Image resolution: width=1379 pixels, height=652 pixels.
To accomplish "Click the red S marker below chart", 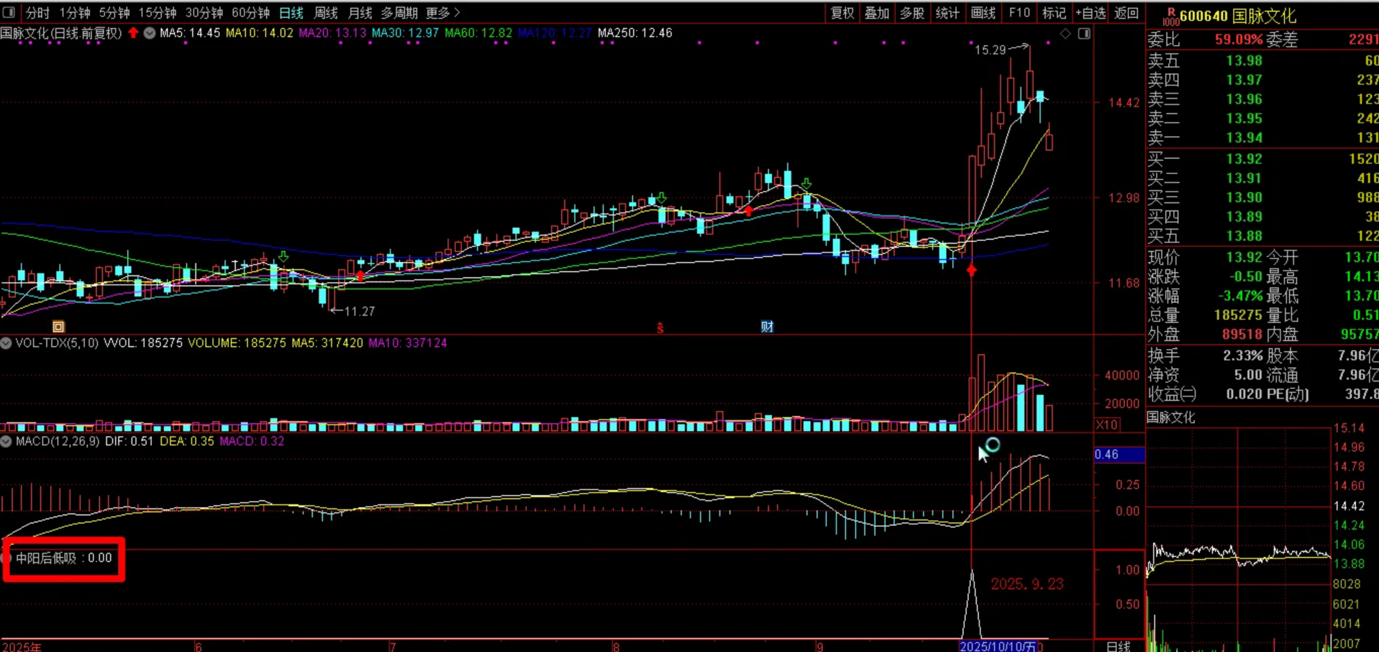I will (660, 327).
